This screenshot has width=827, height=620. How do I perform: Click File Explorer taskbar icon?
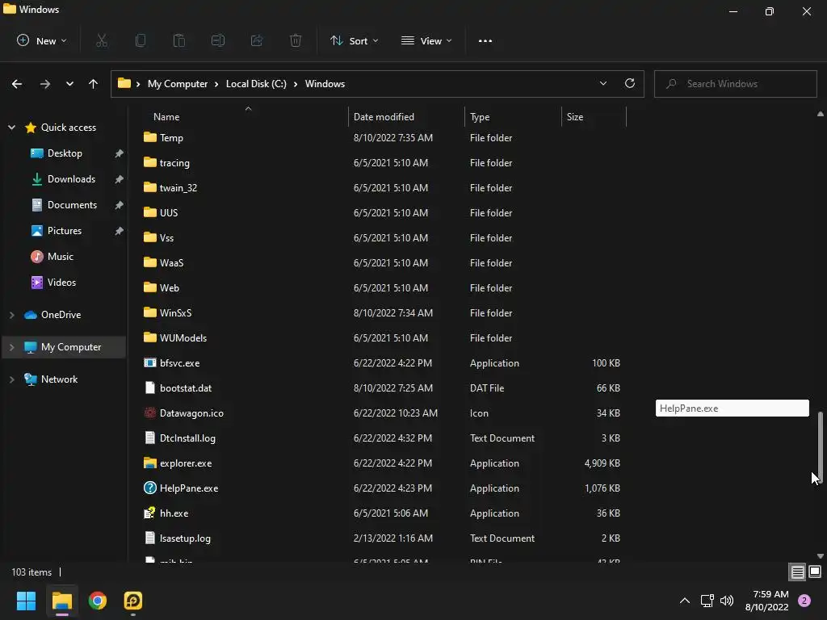point(61,601)
